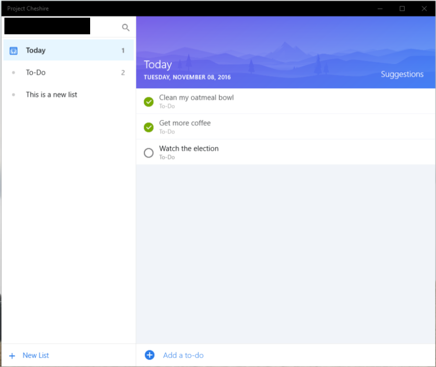The image size is (436, 367).
Task: Click the Today header title in banner
Action: pos(158,65)
